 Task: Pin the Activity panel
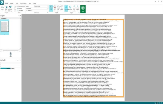(19, 60)
